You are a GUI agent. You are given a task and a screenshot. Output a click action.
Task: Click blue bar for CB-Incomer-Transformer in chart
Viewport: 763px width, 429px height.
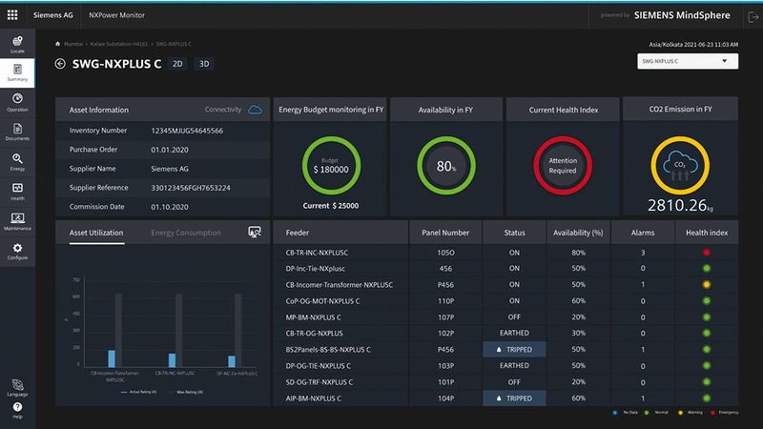(x=112, y=359)
